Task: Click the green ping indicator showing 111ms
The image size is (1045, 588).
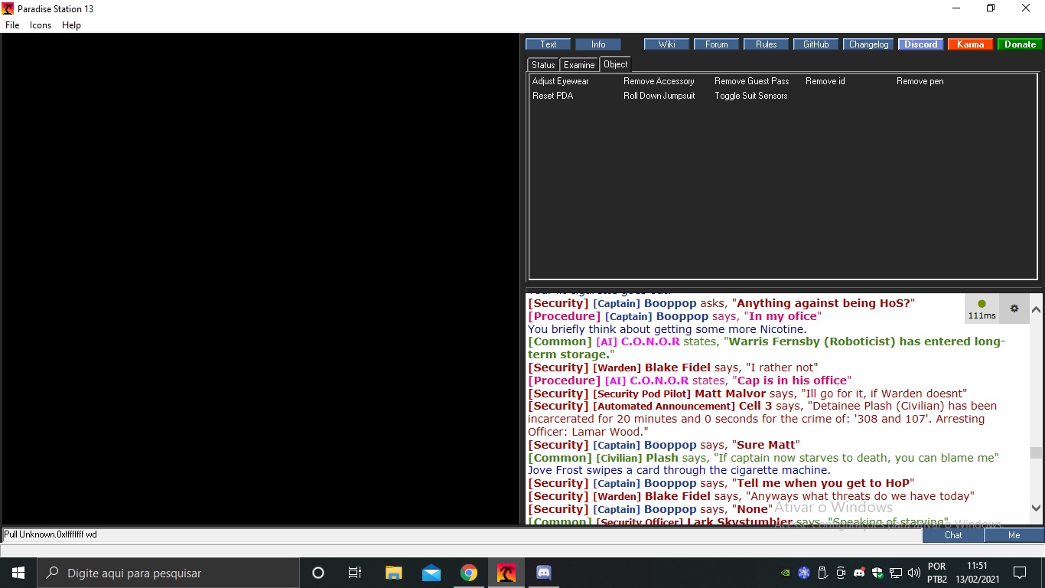Action: (982, 309)
